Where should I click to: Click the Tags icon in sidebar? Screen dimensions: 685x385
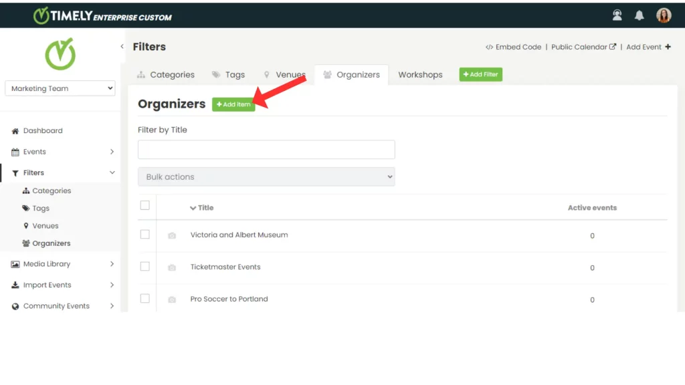click(x=26, y=209)
